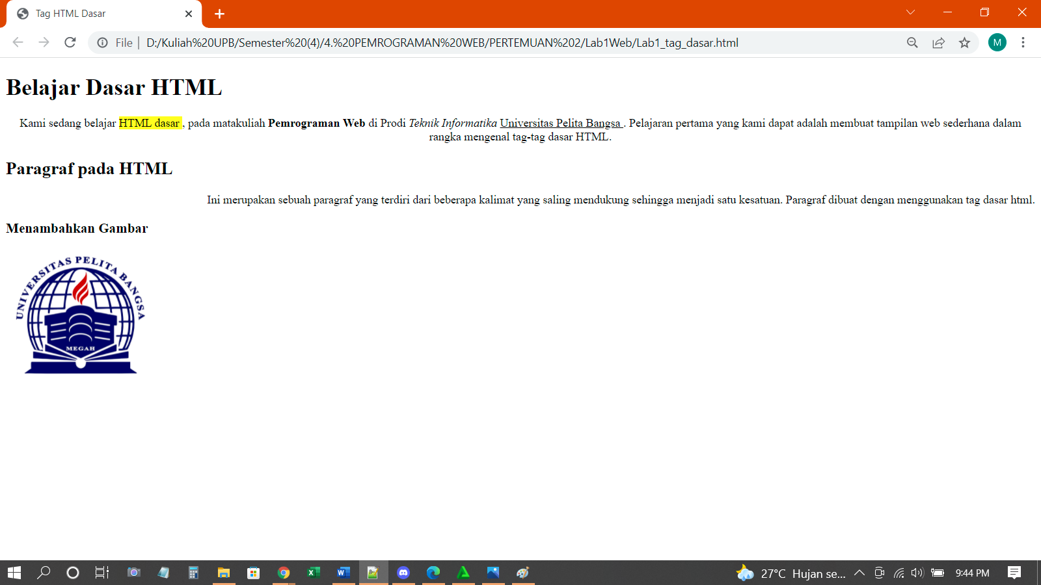
Task: Open the Discord icon in taskbar
Action: pyautogui.click(x=403, y=573)
